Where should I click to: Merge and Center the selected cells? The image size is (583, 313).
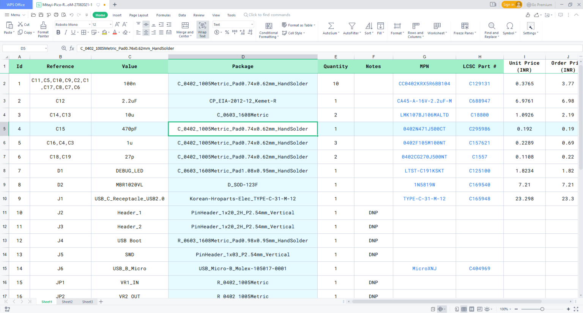[x=185, y=30]
